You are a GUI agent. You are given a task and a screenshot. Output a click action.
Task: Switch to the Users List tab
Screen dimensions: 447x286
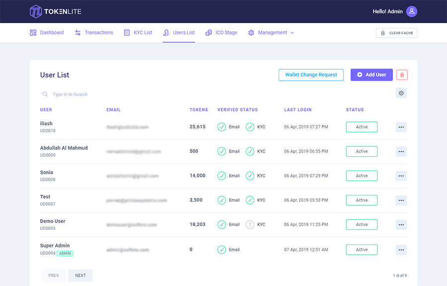pyautogui.click(x=178, y=32)
